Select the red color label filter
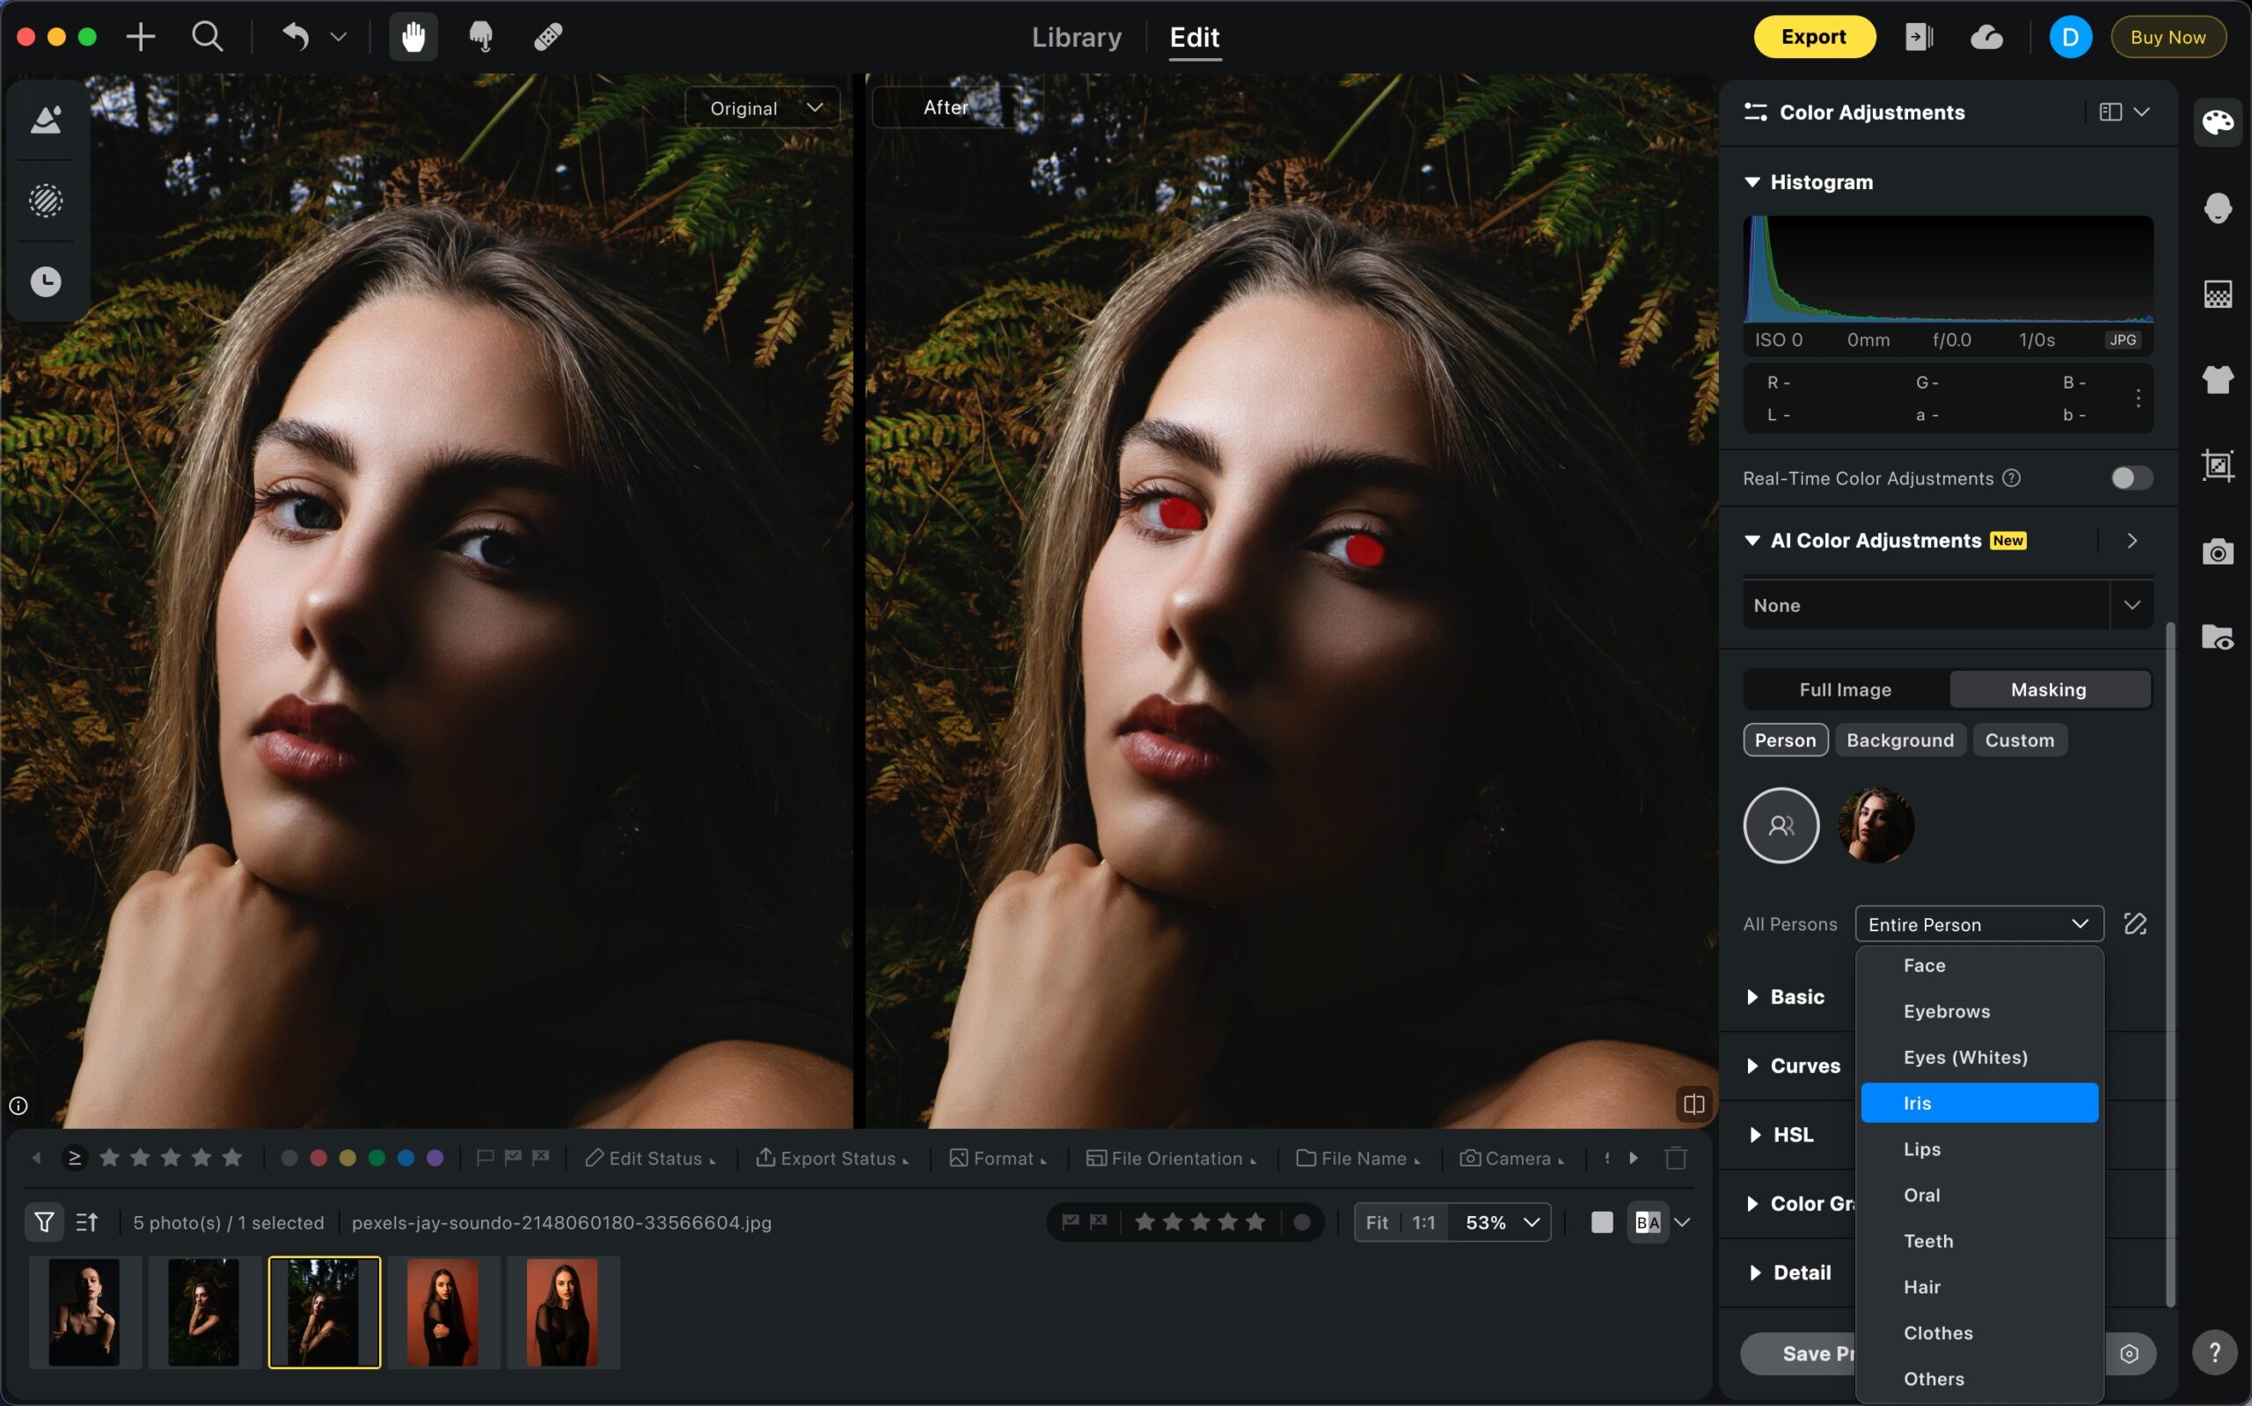This screenshot has height=1406, width=2252. 318,1158
